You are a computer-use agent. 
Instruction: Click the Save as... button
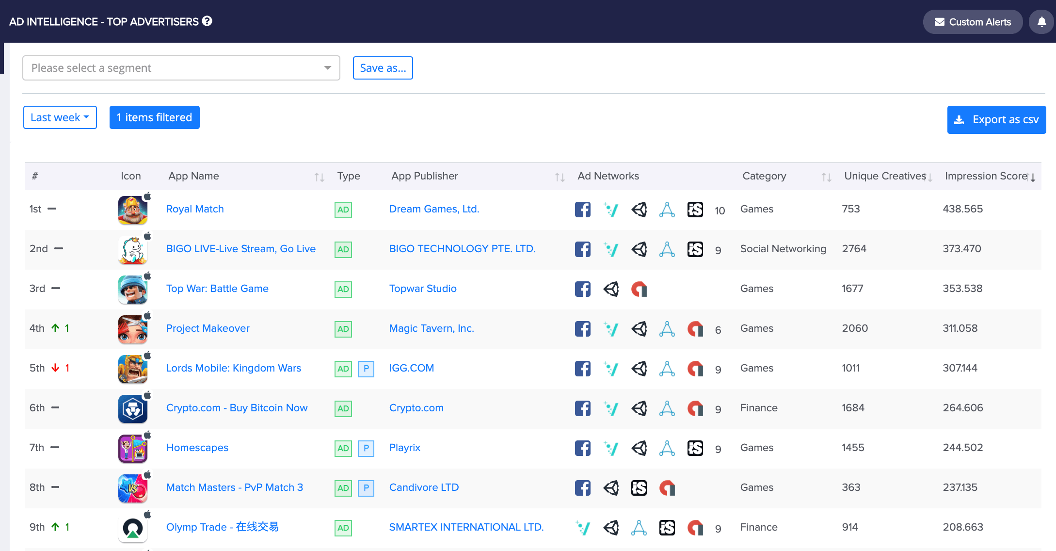(x=383, y=68)
